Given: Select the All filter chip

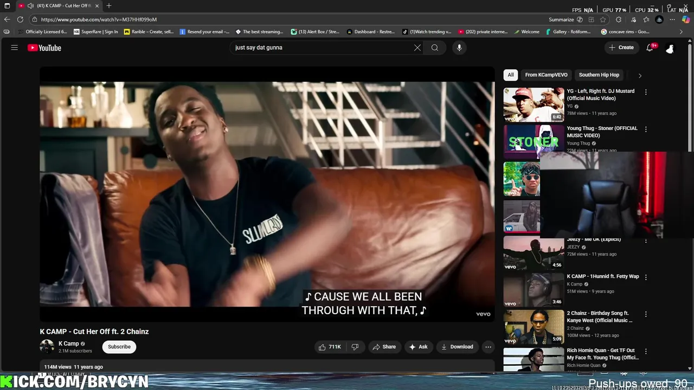Looking at the screenshot, I should point(511,75).
